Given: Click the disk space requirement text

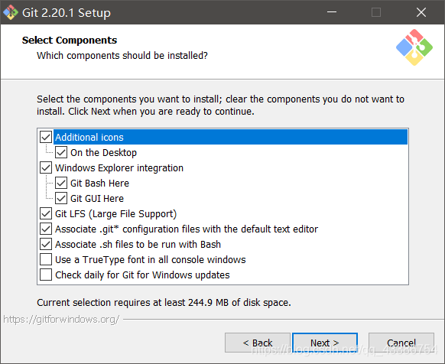Looking at the screenshot, I should [164, 303].
